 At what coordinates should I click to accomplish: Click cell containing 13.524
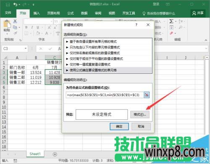[x=36, y=72]
